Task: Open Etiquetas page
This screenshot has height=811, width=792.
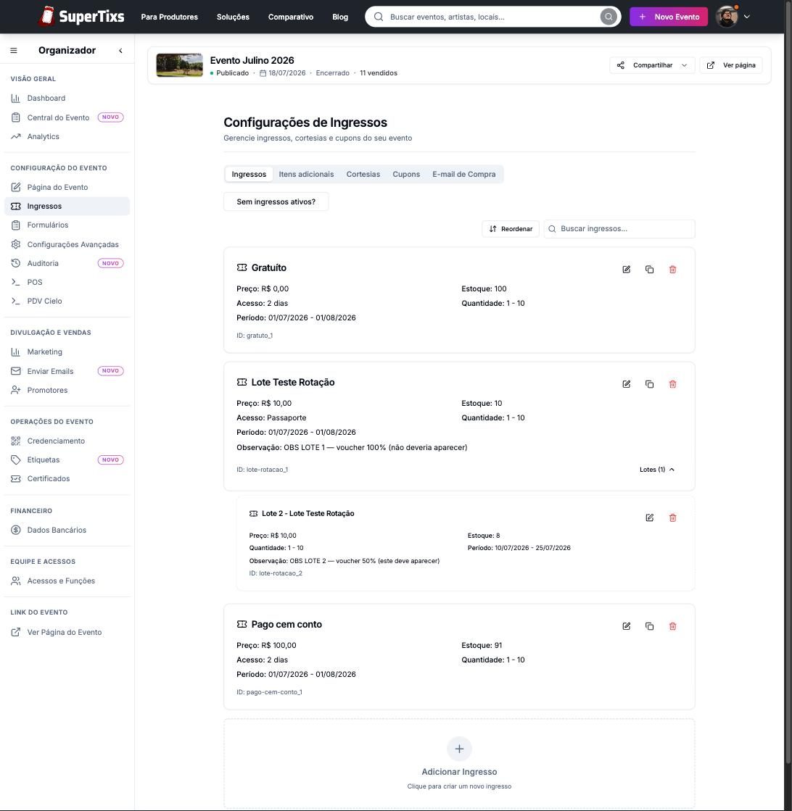Action: click(x=67, y=459)
